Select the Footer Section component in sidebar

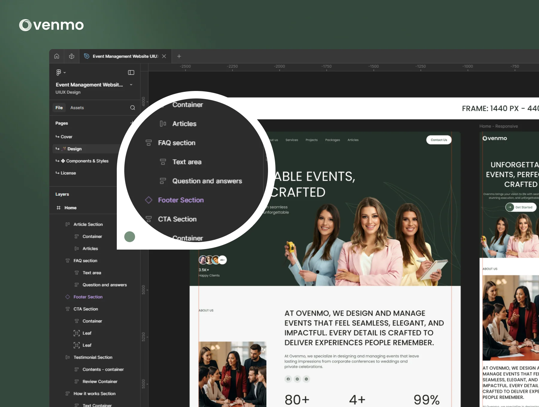(x=88, y=297)
